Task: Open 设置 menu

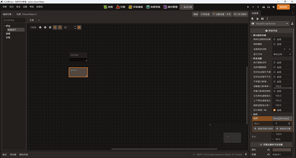Action: click(25, 7)
